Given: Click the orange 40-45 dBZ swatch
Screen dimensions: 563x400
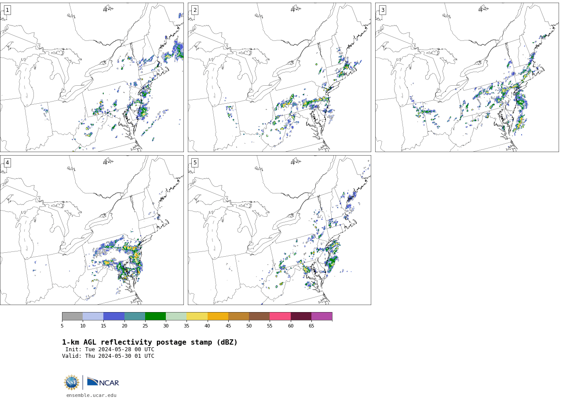Looking at the screenshot, I should coord(218,316).
